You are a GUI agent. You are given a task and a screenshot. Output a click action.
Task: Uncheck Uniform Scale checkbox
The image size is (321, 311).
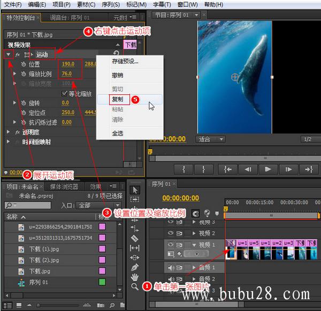click(x=64, y=94)
